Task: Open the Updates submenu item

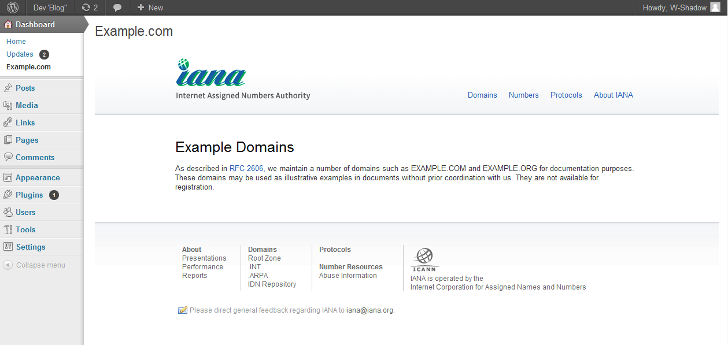Action: point(20,54)
